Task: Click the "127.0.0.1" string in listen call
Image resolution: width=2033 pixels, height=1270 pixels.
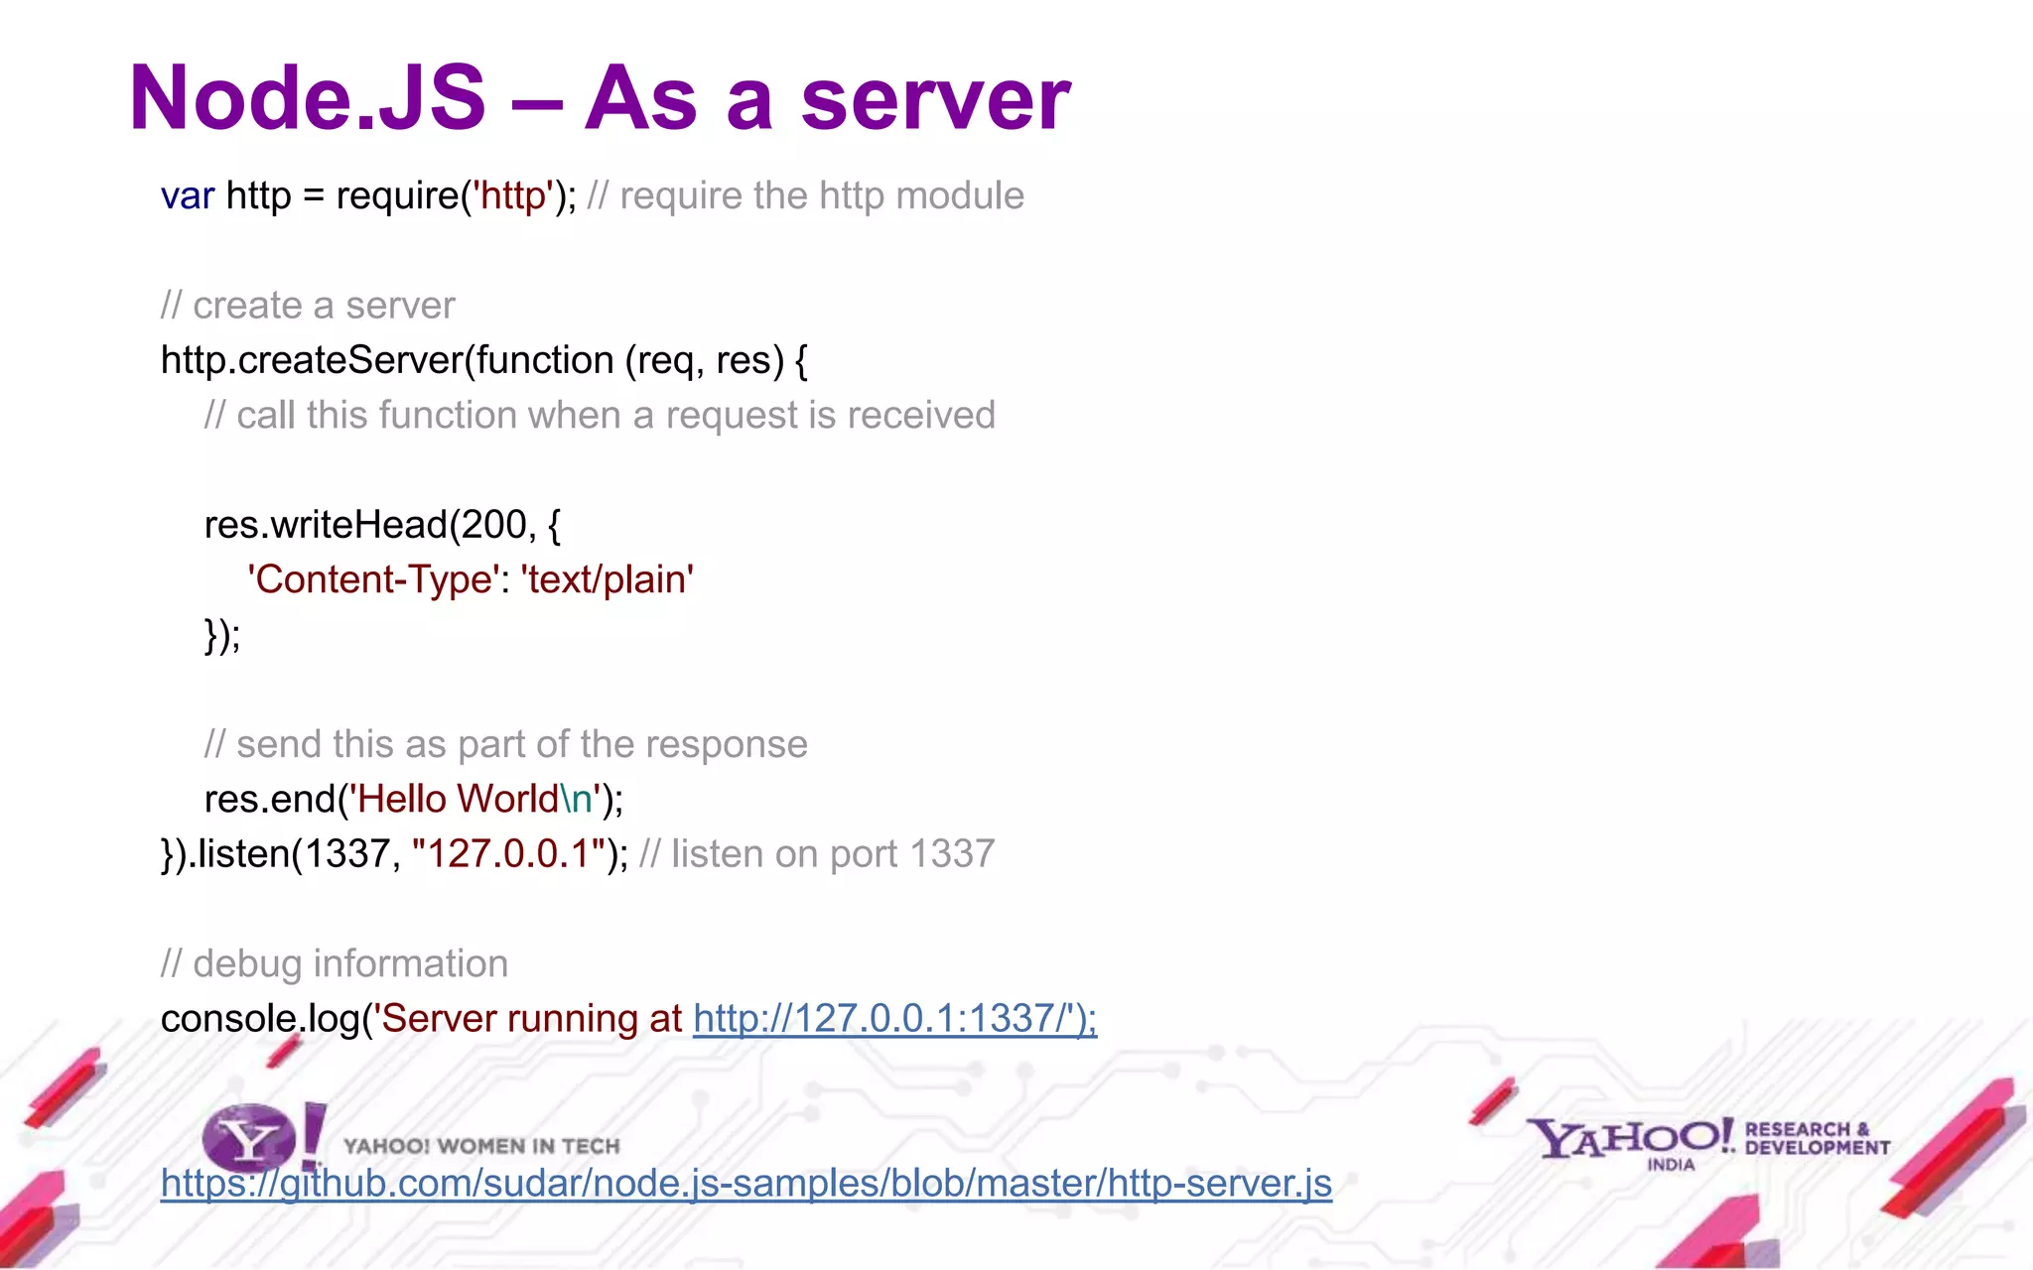Action: coord(508,854)
